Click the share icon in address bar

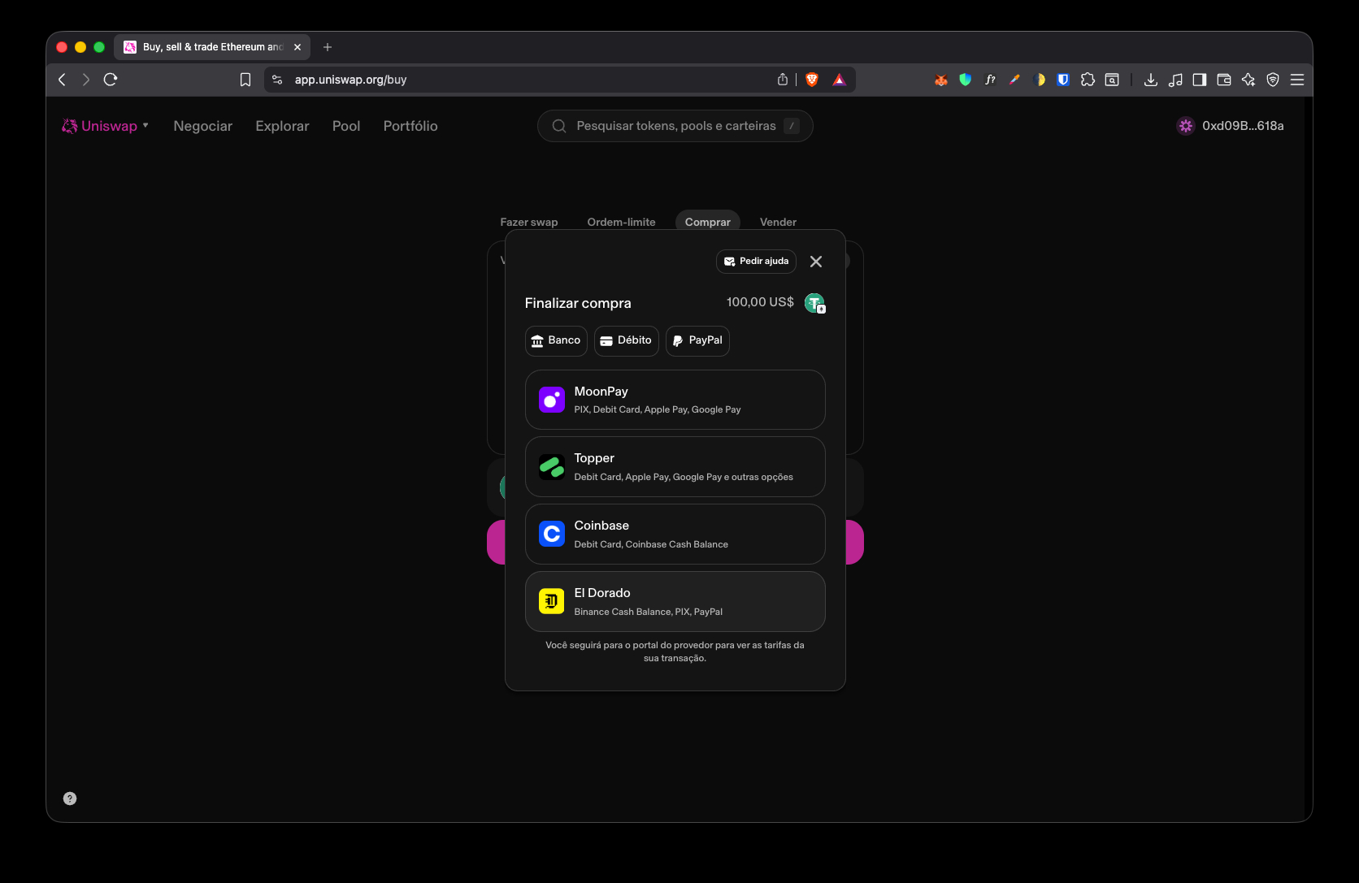click(x=783, y=80)
